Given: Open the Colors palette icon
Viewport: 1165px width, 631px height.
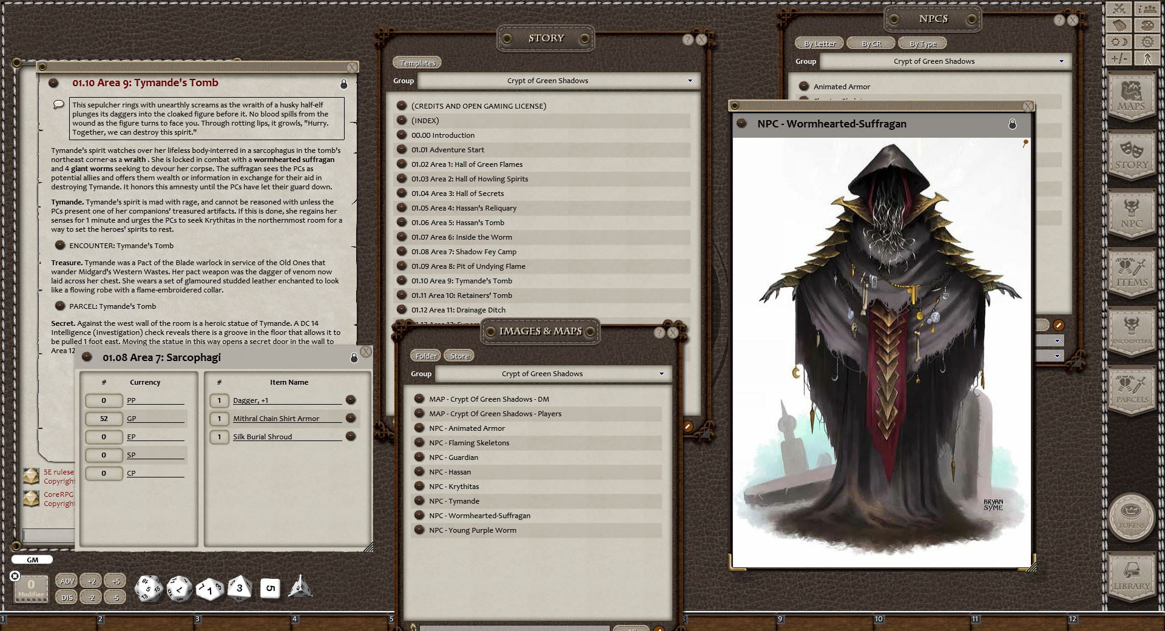Looking at the screenshot, I should tap(1147, 25).
